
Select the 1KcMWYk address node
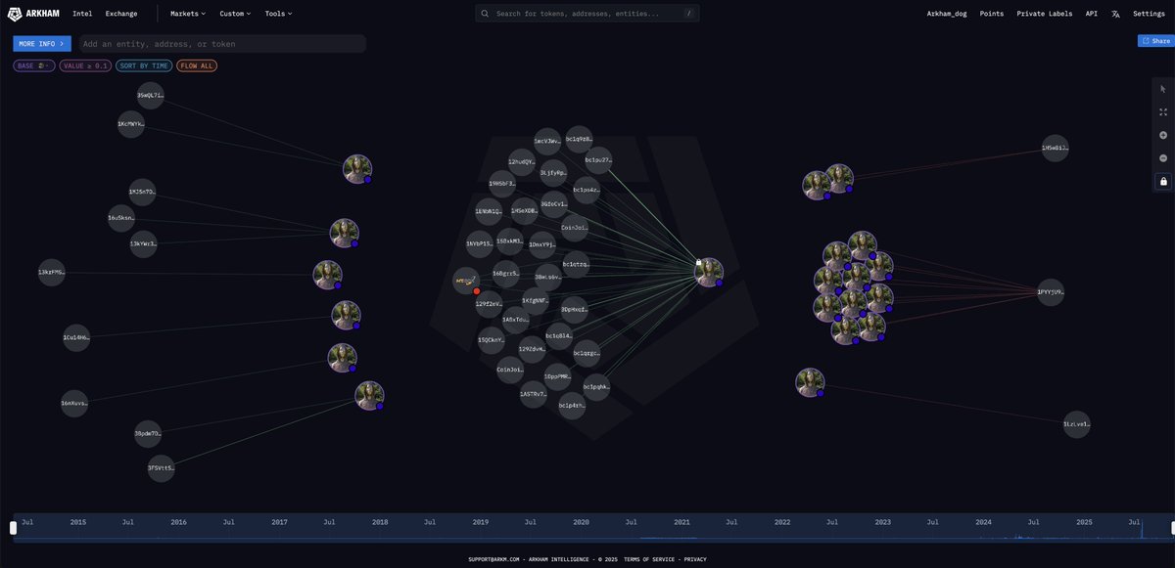[131, 124]
